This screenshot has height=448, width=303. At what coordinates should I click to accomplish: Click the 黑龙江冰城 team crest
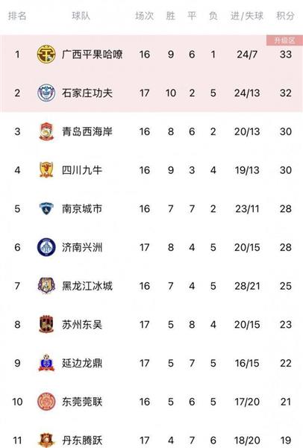tap(46, 285)
